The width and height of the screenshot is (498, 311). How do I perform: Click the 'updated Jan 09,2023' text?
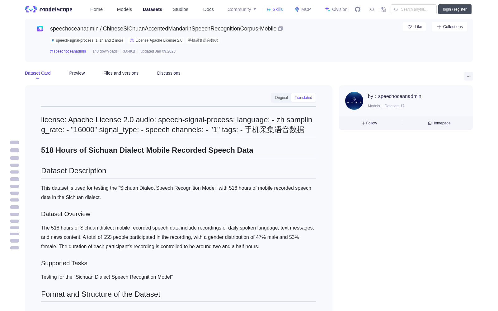[158, 51]
